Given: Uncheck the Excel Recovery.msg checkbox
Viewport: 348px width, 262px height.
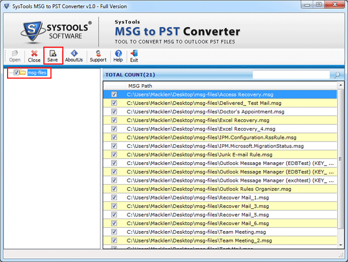Looking at the screenshot, I should coord(114,120).
